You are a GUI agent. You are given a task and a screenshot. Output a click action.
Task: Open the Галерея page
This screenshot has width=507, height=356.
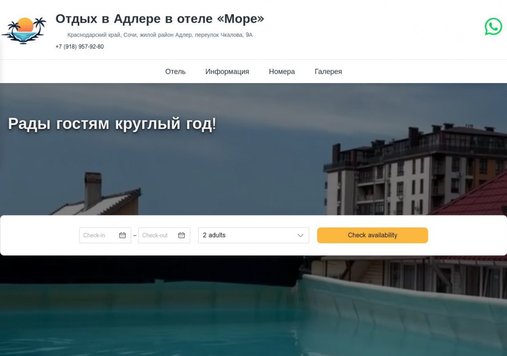click(328, 71)
